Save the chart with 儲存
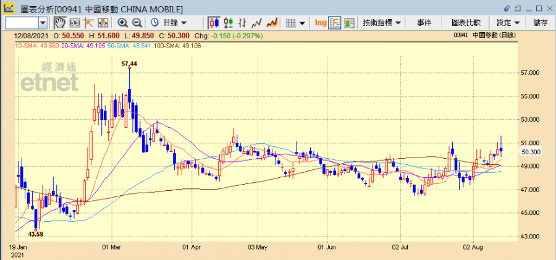The width and height of the screenshot is (556, 260). tap(540, 23)
